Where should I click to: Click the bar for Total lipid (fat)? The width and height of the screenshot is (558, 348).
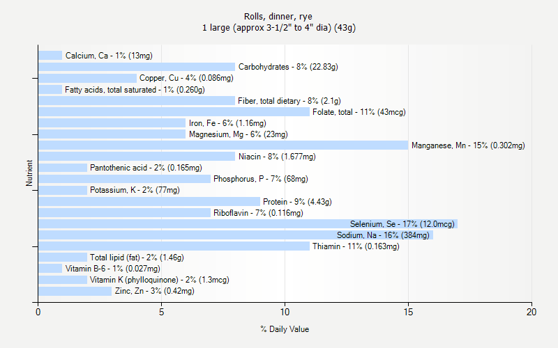point(63,257)
